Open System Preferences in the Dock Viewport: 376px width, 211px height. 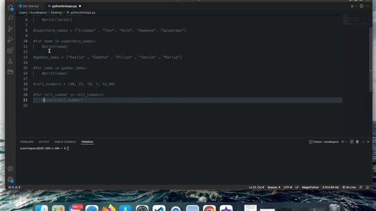click(x=142, y=209)
